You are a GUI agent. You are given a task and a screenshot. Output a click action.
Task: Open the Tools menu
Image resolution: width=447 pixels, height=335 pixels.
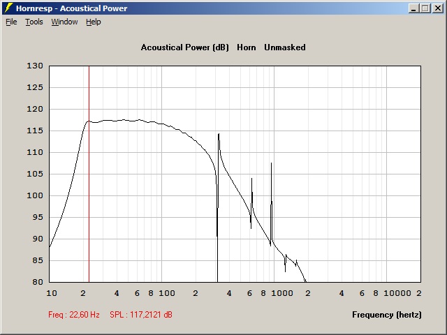point(34,22)
